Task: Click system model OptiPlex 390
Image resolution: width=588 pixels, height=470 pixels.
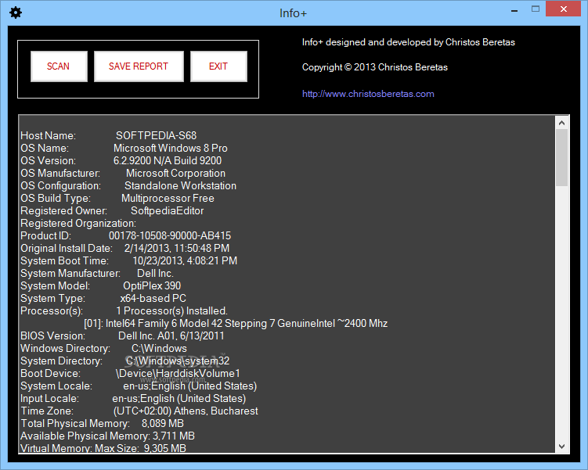Action: click(x=152, y=286)
